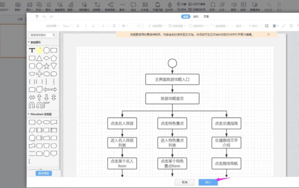This screenshot has height=188, width=299.
Task: Toggle italic text formatting
Action: click(86, 26)
